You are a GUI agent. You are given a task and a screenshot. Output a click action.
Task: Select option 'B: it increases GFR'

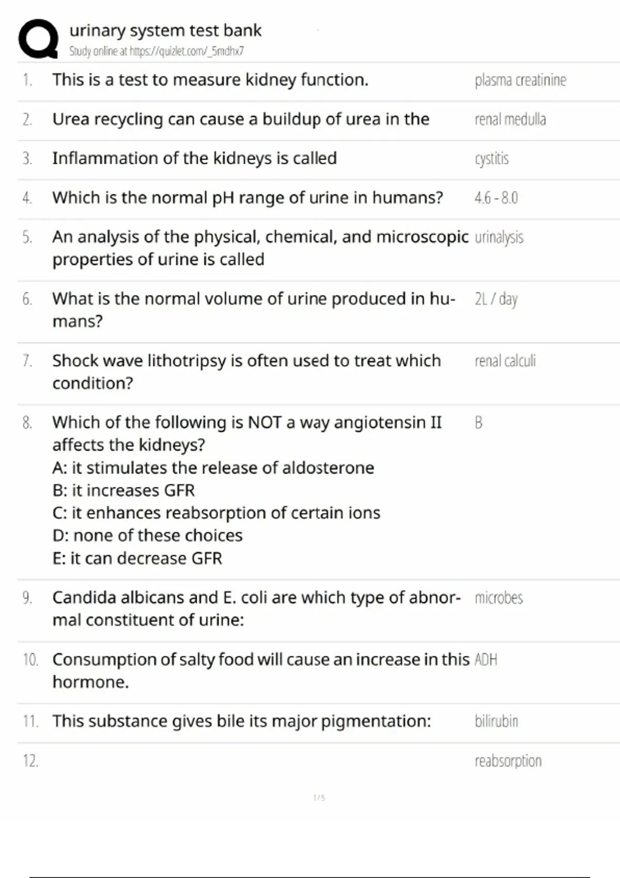coord(123,490)
